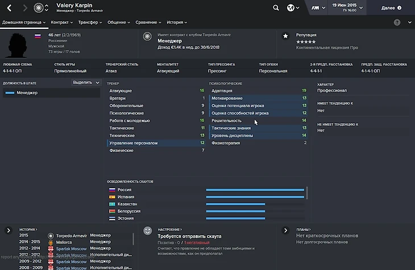Click the mood smiley face icon
The image size is (415, 270).
click(148, 231)
